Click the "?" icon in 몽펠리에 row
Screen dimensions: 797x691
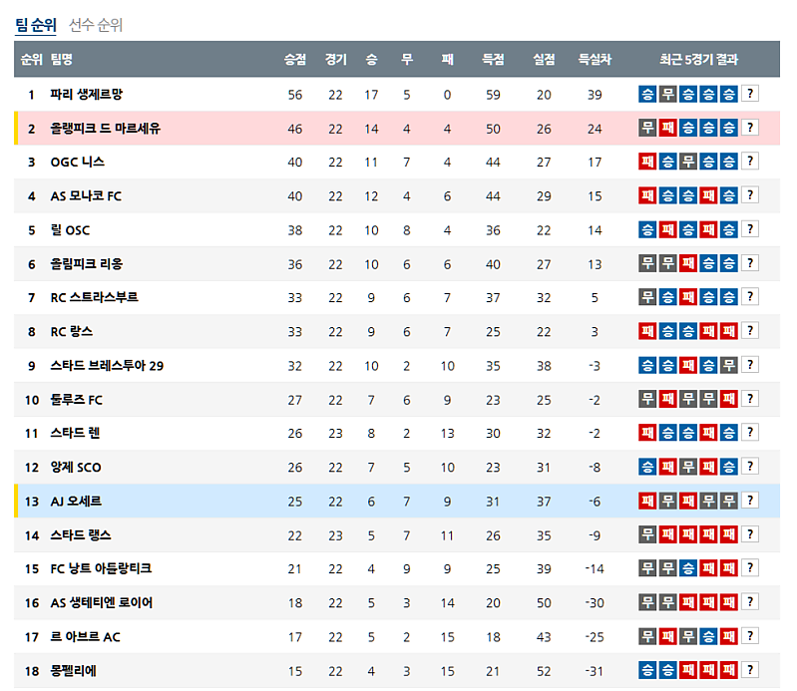coord(750,670)
